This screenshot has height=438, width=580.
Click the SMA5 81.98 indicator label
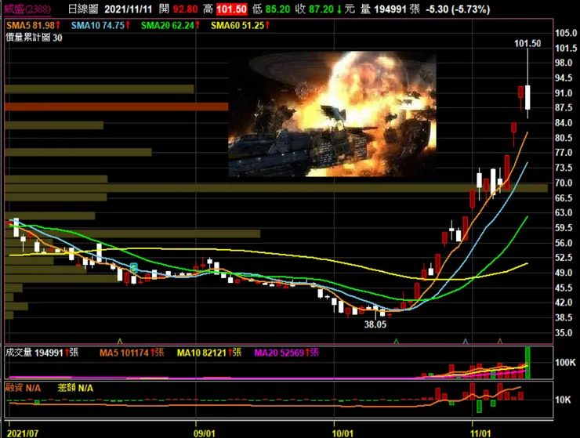pos(33,26)
